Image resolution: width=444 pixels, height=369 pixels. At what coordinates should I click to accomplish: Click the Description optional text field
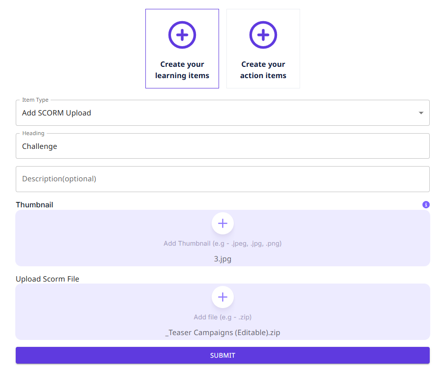(x=222, y=179)
